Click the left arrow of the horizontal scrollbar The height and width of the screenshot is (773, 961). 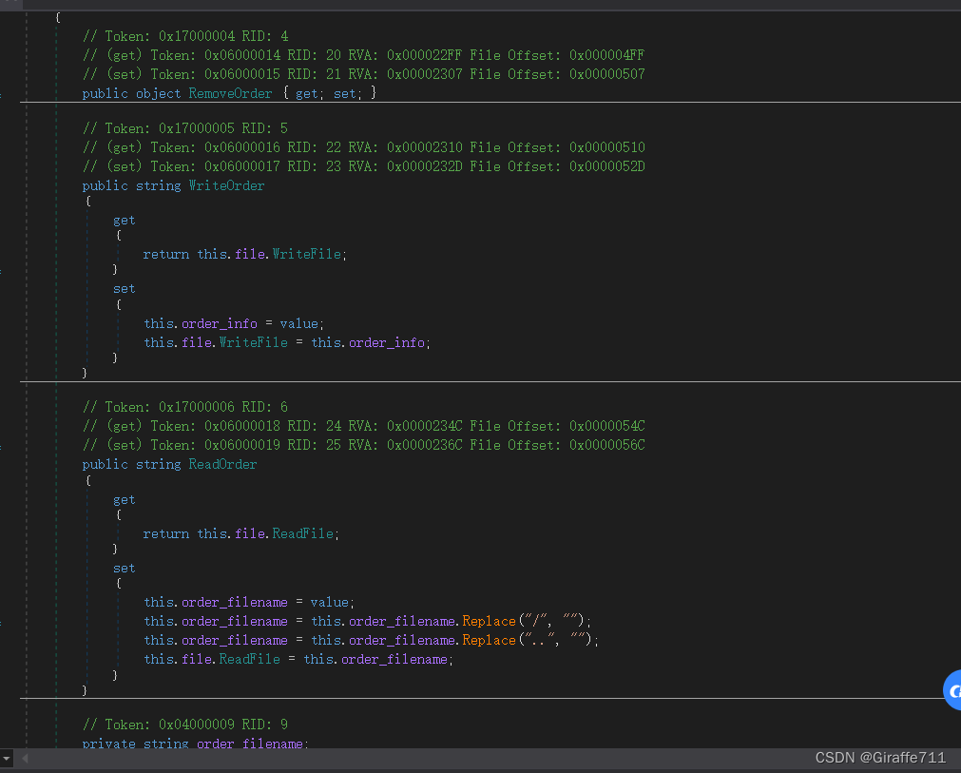pos(26,758)
